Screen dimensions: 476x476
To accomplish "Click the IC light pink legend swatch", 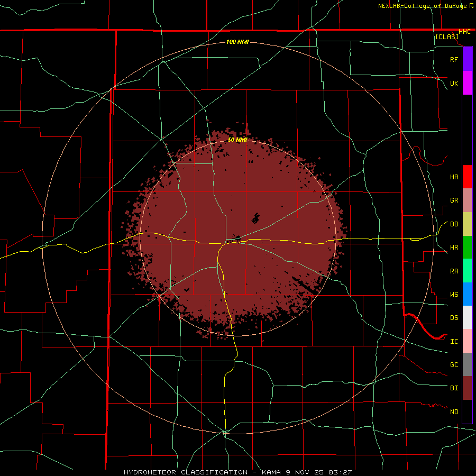I will (x=467, y=341).
